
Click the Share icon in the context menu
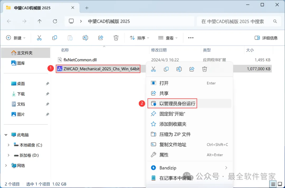click(x=192, y=69)
